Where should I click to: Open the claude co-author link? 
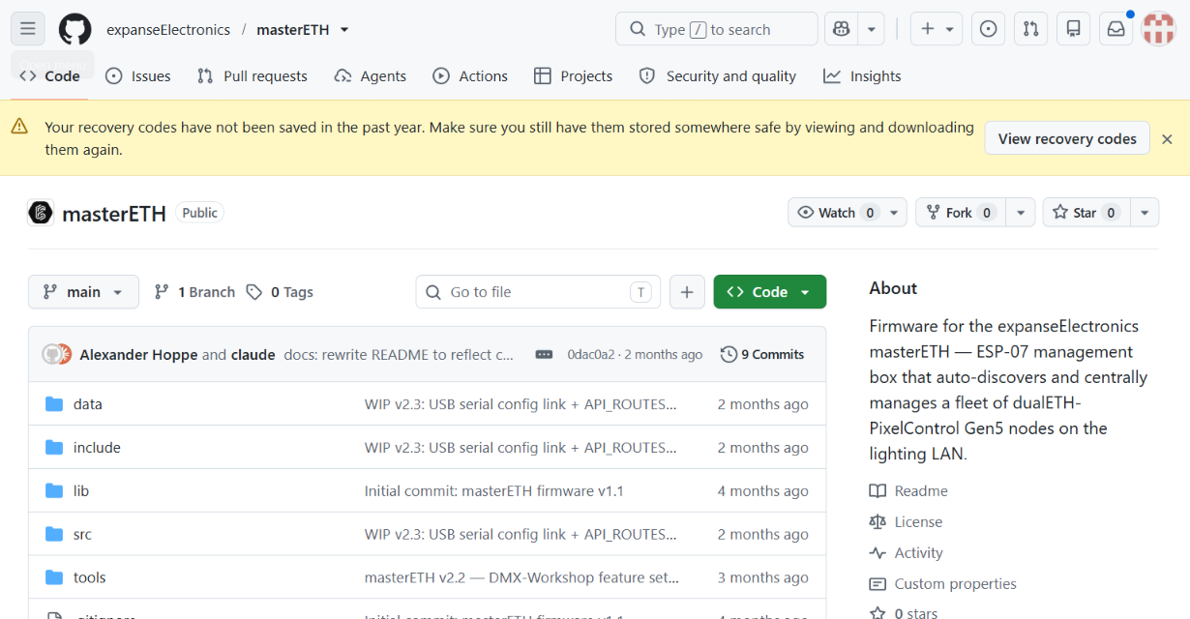(253, 355)
